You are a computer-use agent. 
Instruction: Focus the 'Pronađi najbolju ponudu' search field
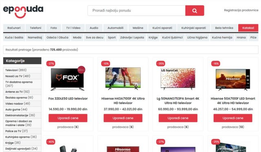point(137,11)
